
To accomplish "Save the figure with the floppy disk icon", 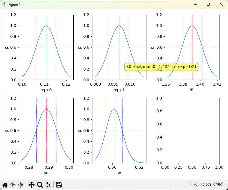I will (59, 185).
